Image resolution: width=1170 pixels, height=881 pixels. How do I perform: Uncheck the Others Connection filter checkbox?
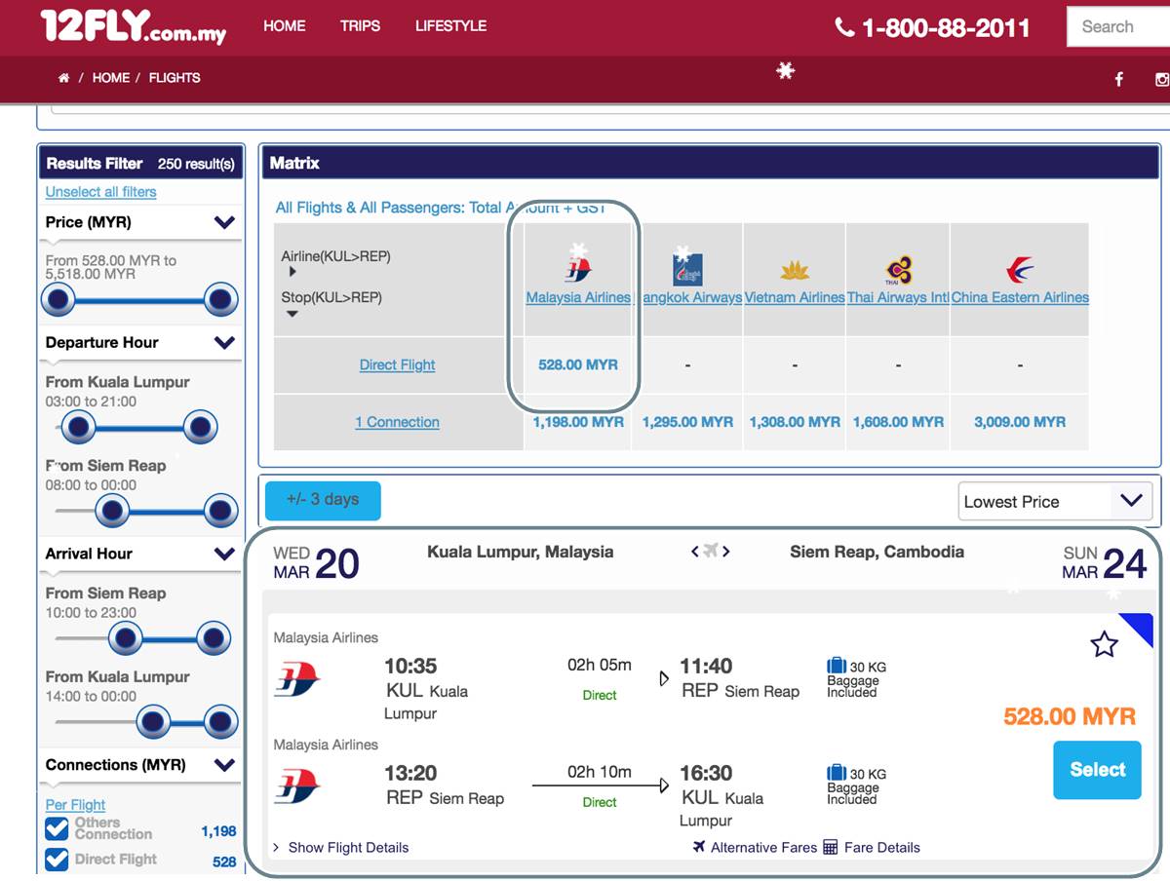58,828
